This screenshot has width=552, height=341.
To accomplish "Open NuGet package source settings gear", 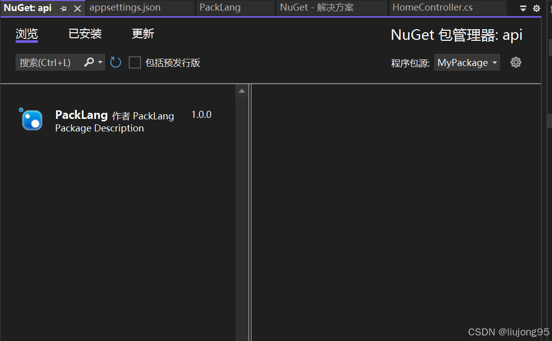I will (x=515, y=62).
